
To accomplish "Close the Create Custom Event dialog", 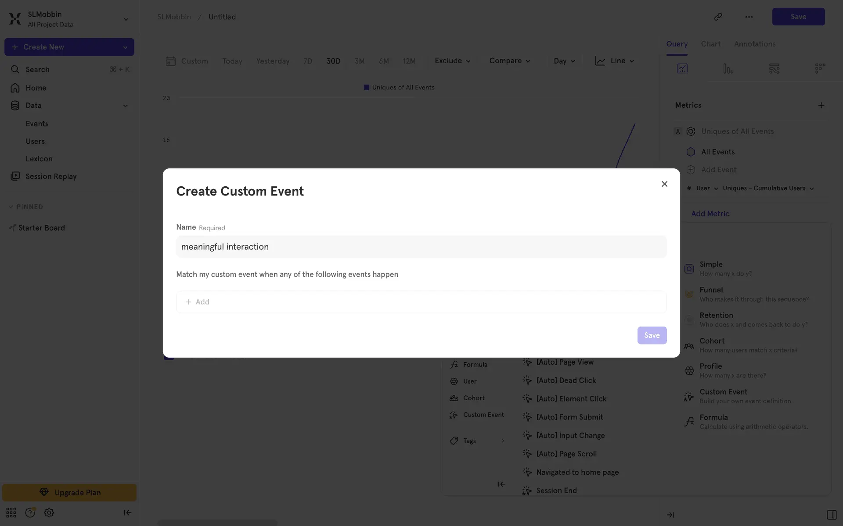I will tap(664, 184).
